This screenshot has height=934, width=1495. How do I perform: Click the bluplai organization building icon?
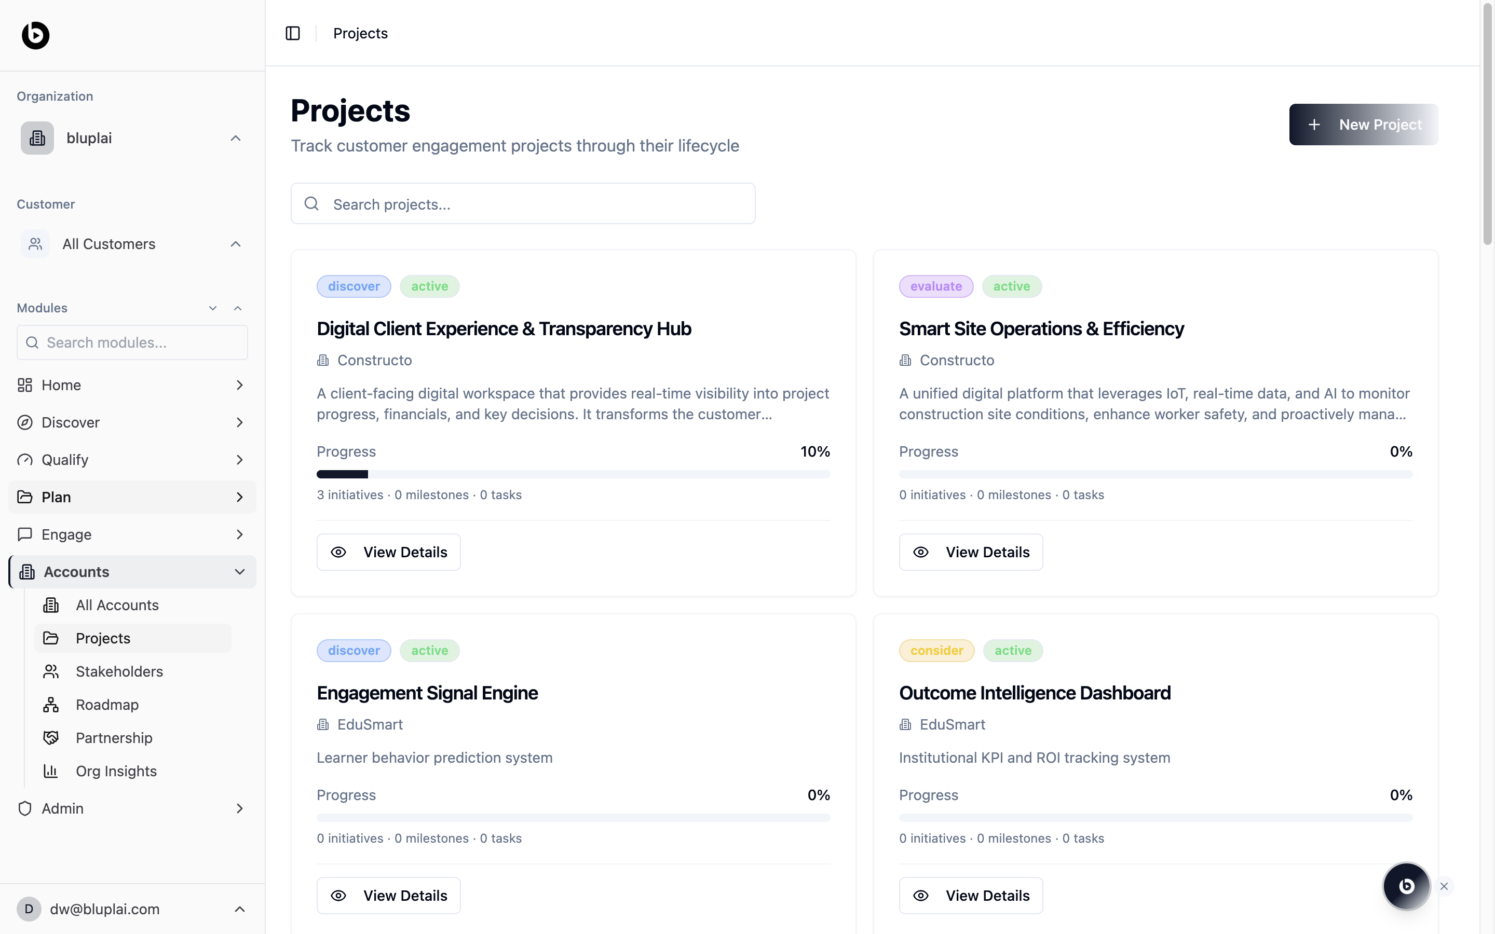pyautogui.click(x=37, y=138)
